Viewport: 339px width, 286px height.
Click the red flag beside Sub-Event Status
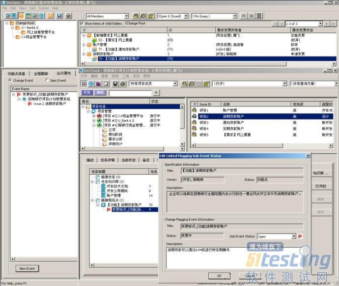[x=300, y=236]
